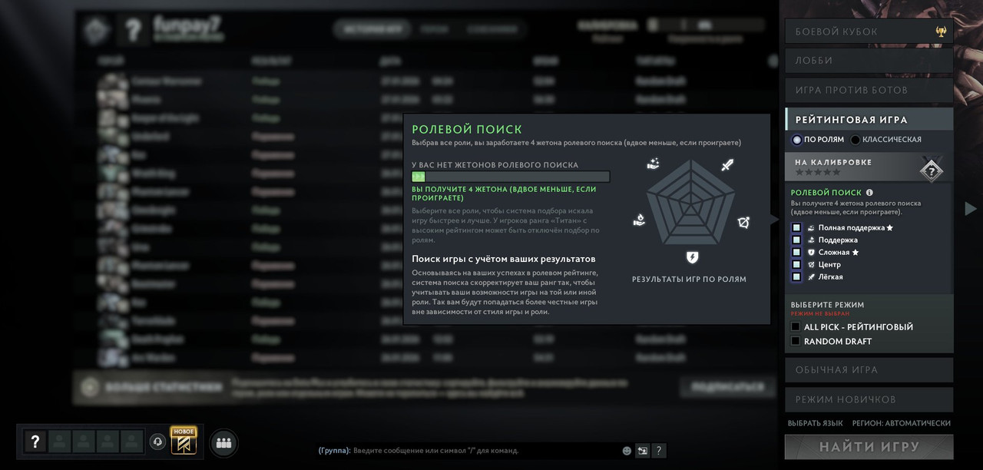This screenshot has width=983, height=470.
Task: Click the sparkling hand icon on the pentagon
Action: 654,163
